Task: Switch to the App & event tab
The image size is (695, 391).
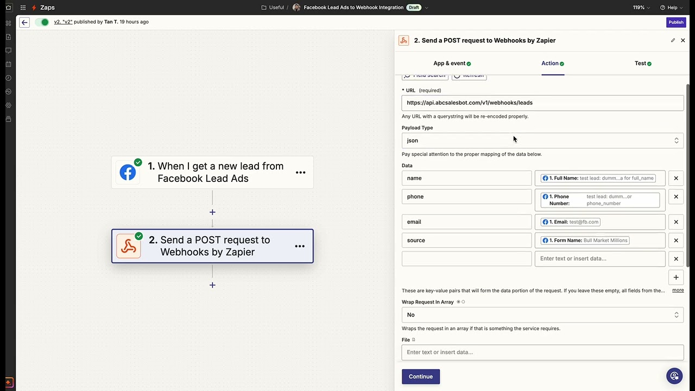Action: 452,64
